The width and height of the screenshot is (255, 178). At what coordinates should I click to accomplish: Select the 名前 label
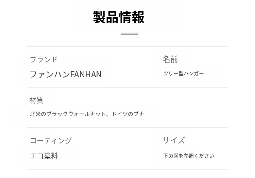click(x=170, y=59)
